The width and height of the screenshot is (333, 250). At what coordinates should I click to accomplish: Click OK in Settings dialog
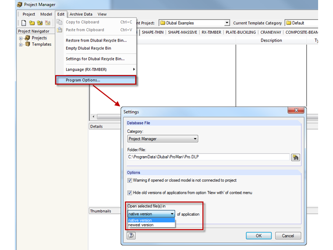259,236
